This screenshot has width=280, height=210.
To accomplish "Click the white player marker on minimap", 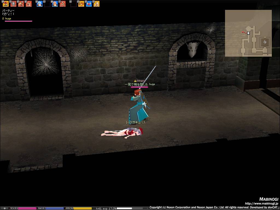I will pyautogui.click(x=248, y=33).
